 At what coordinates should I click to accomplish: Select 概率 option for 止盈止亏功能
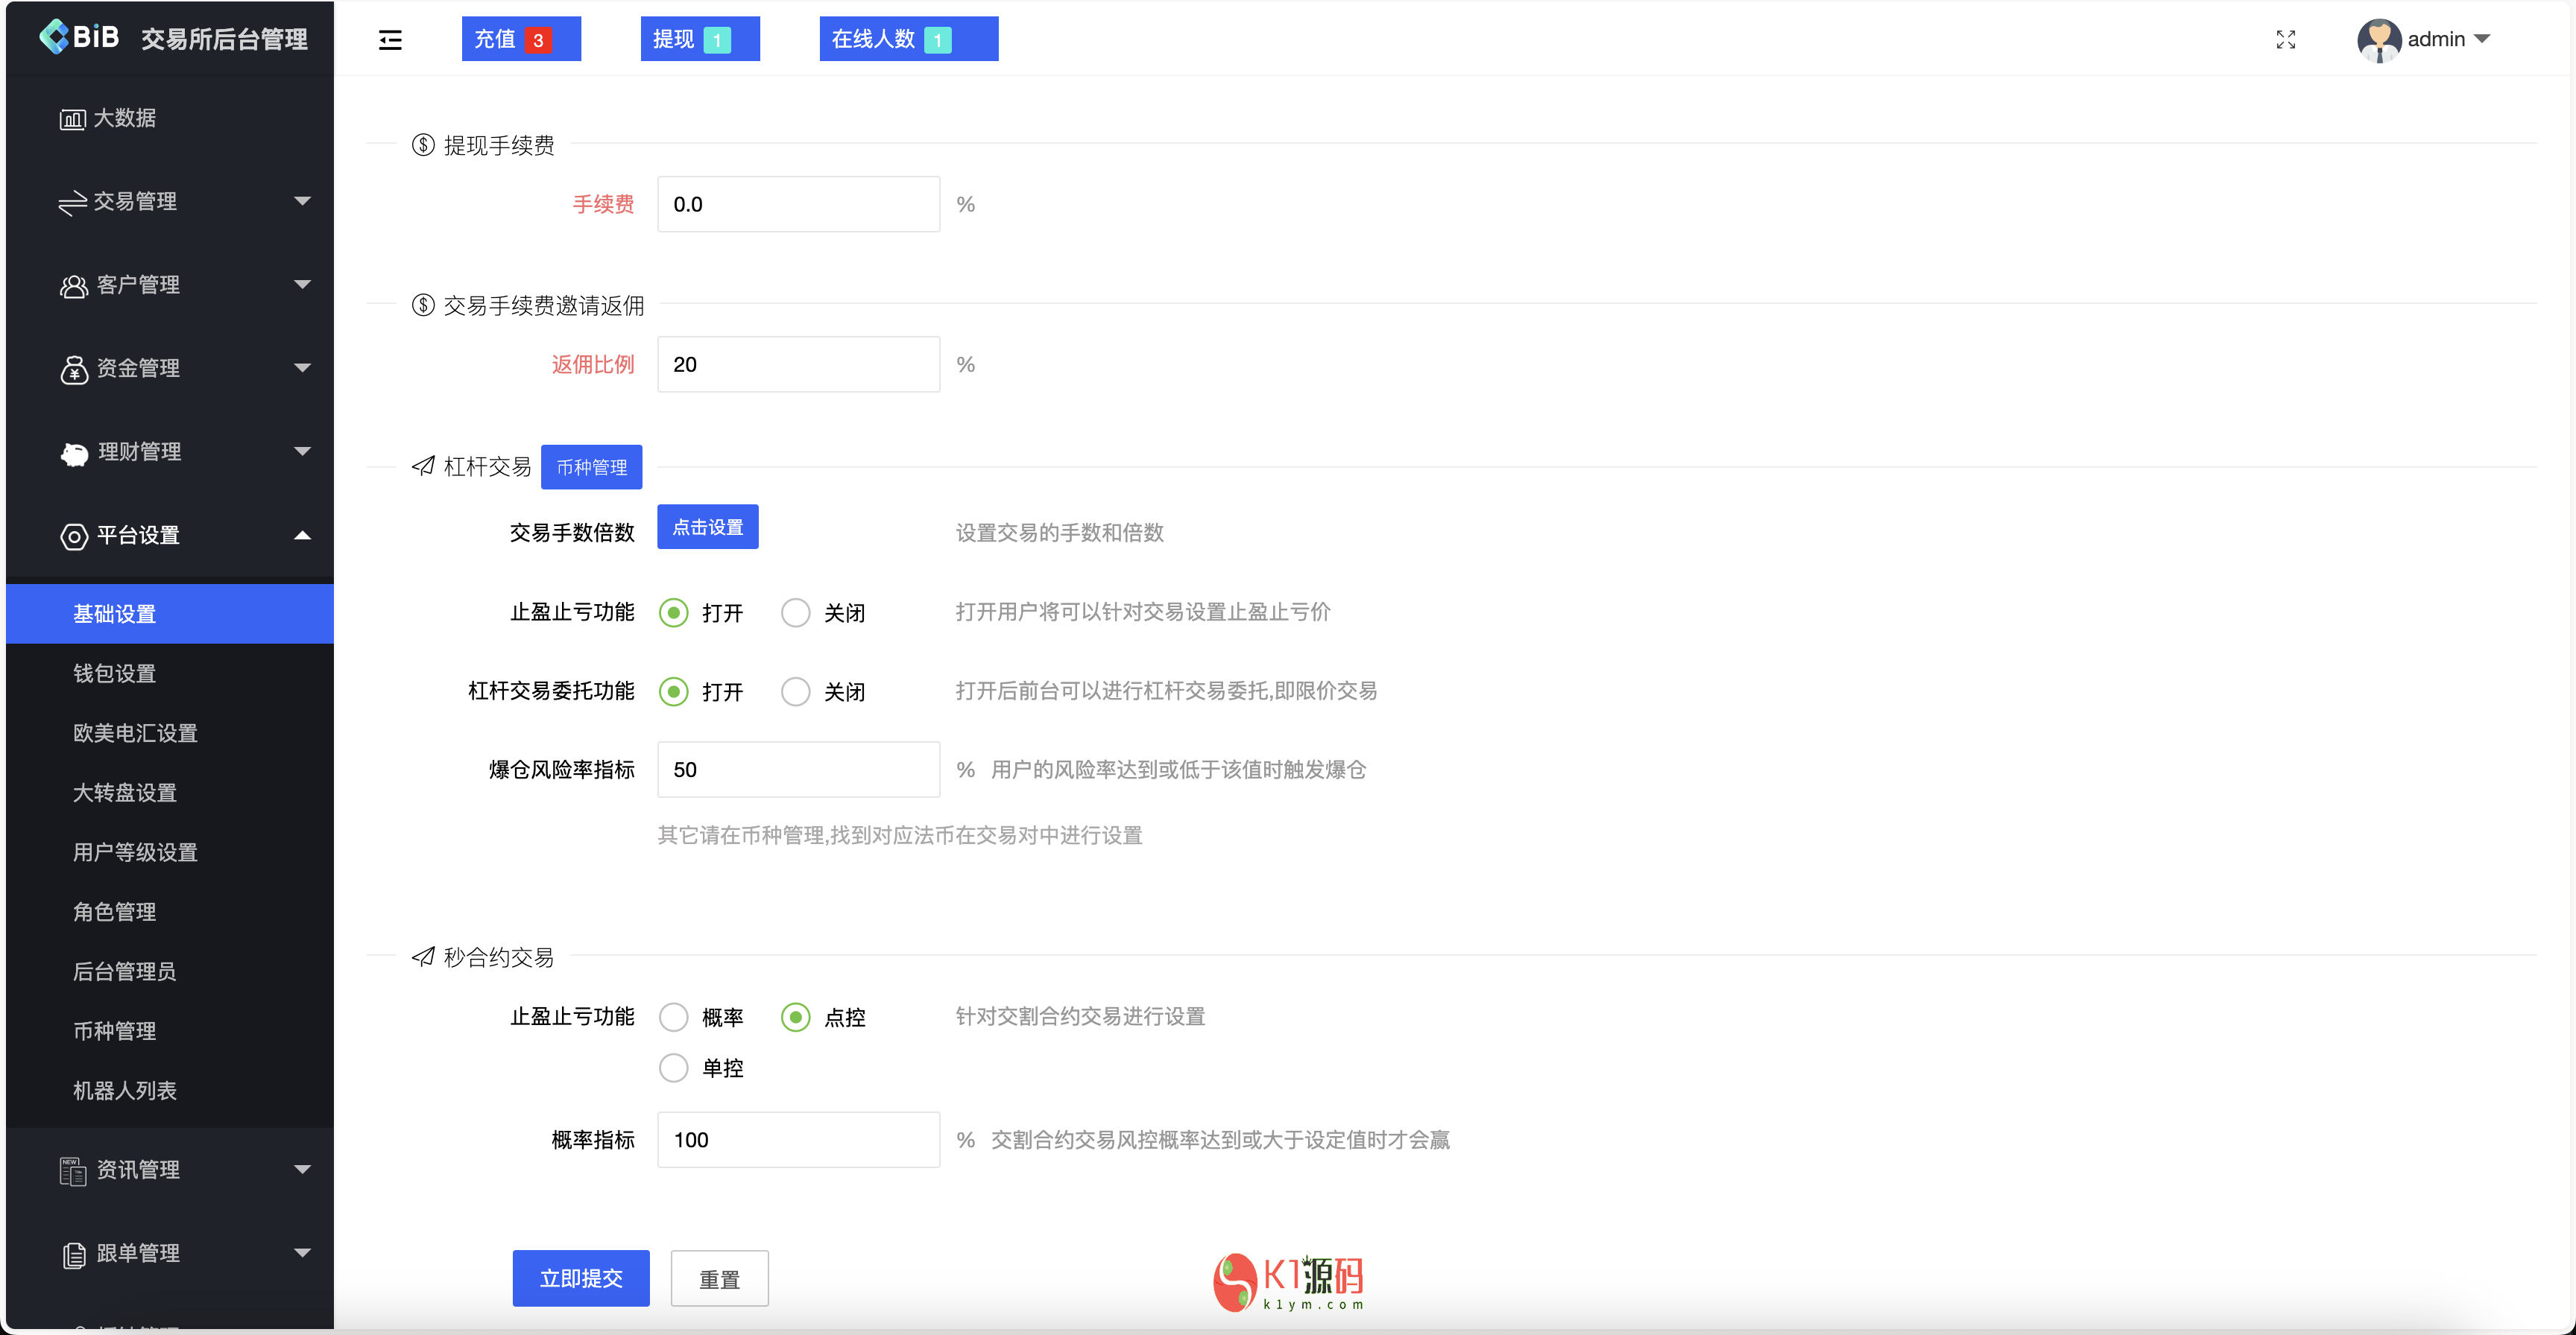tap(673, 1018)
